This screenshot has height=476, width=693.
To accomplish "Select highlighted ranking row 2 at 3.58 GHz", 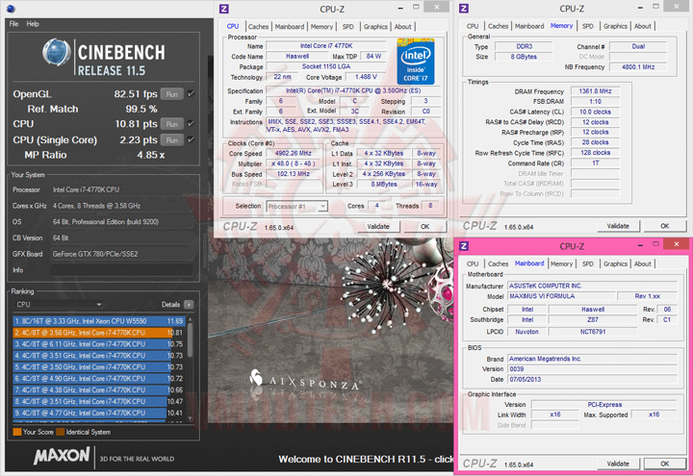I will tap(98, 333).
